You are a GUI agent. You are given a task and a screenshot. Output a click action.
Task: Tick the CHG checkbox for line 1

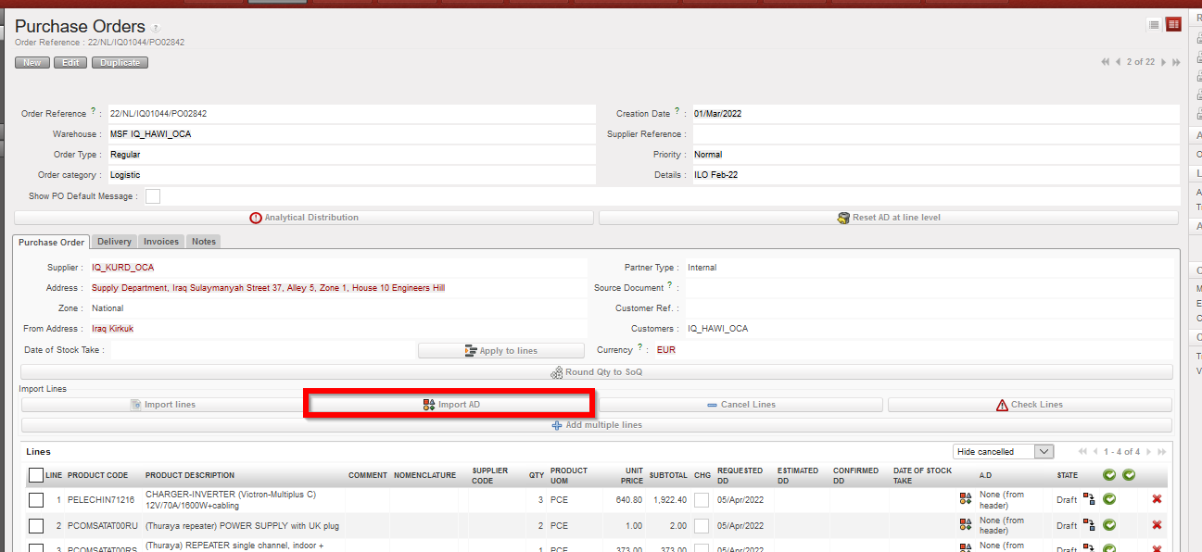702,500
